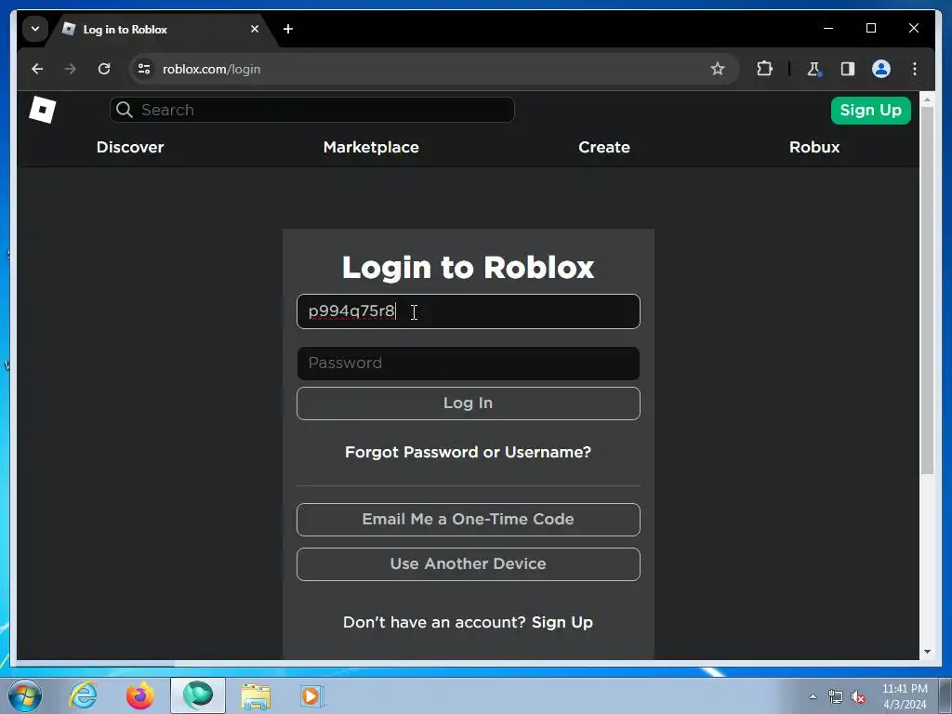This screenshot has height=714, width=952.
Task: Click the muted volume tray icon
Action: click(x=858, y=696)
